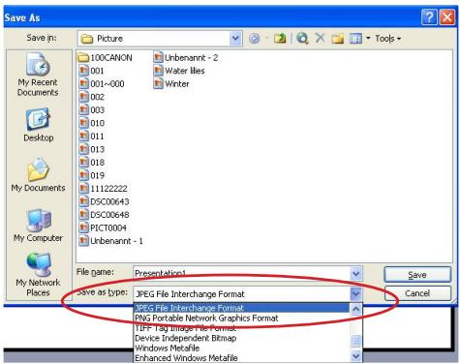Expand the Save in Picture dropdown
The height and width of the screenshot is (364, 460).
pos(235,39)
